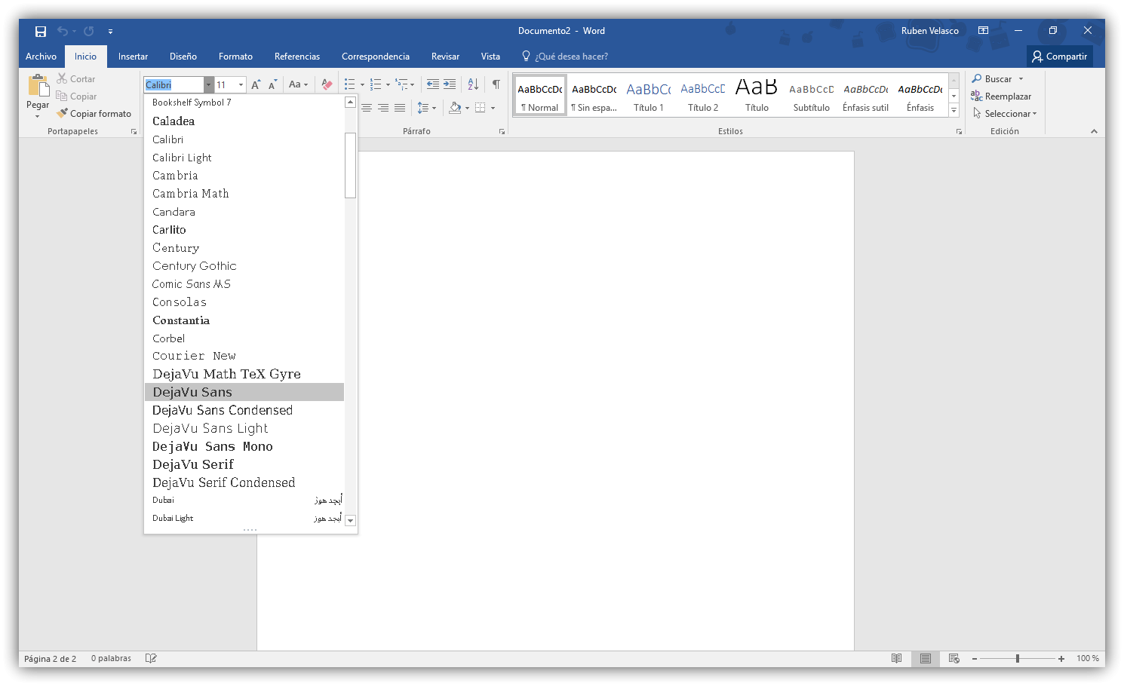1124x686 pixels.
Task: Decrease the font size with the shrink icon
Action: click(x=272, y=84)
